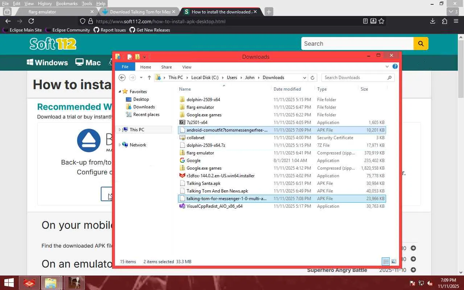Expand the Explorer ribbon chevron
The width and height of the screenshot is (464, 290).
click(x=387, y=67)
